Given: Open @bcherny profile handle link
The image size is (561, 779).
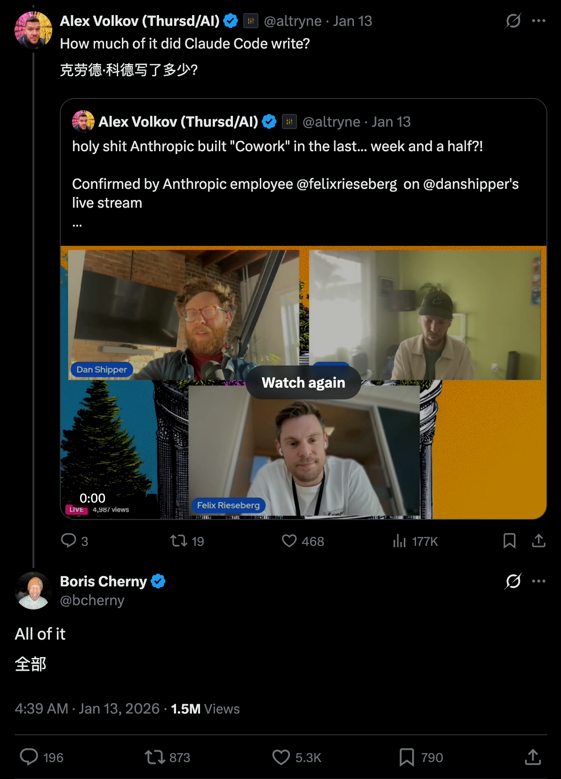Looking at the screenshot, I should point(92,600).
